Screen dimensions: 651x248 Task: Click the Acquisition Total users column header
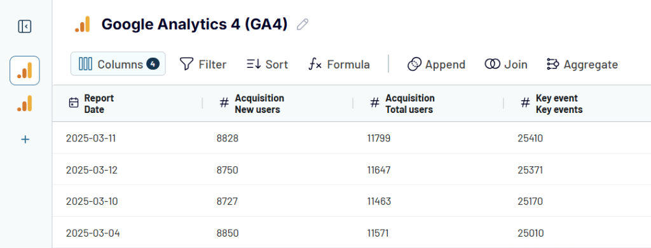(x=410, y=104)
